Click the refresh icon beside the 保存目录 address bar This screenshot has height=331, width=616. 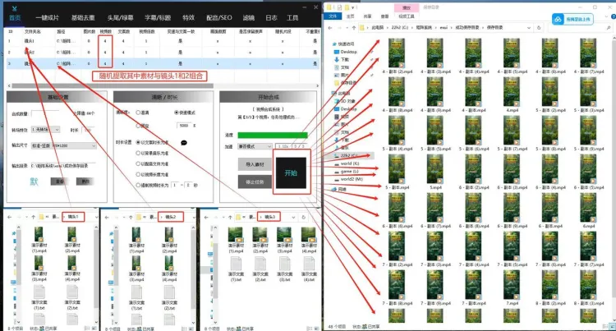(539, 28)
